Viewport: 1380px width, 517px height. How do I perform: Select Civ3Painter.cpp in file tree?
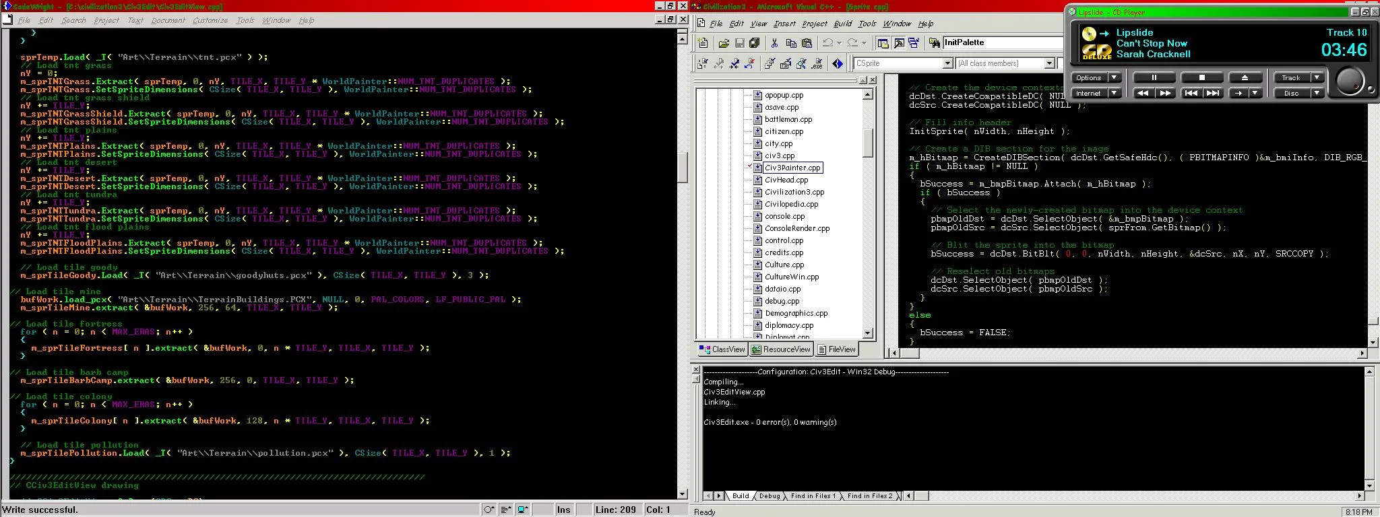tap(792, 168)
